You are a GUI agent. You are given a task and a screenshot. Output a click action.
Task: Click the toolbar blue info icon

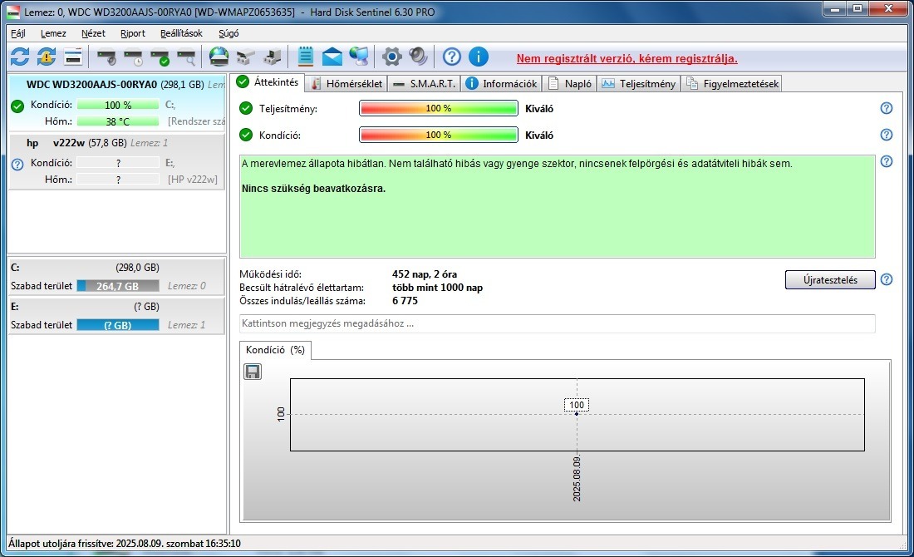click(479, 57)
